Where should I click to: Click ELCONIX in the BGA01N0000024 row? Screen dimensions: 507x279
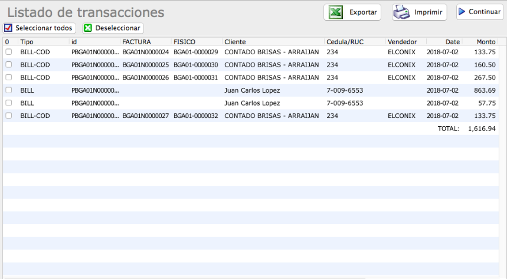click(x=401, y=52)
